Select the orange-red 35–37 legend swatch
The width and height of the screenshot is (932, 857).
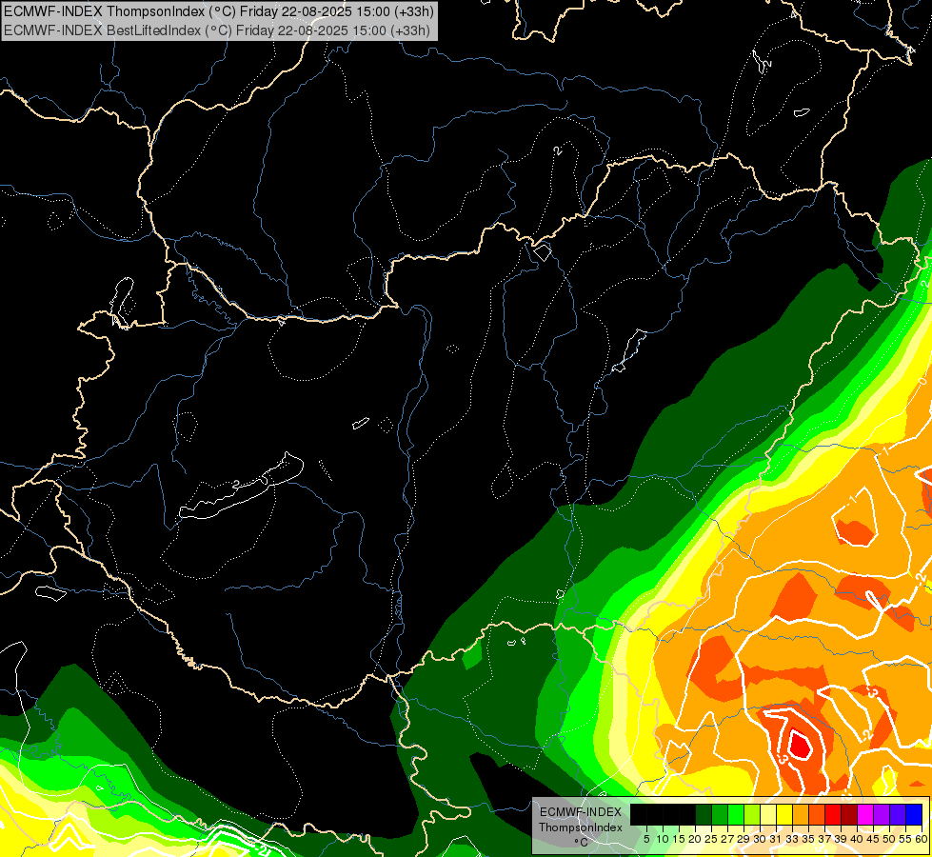[817, 814]
